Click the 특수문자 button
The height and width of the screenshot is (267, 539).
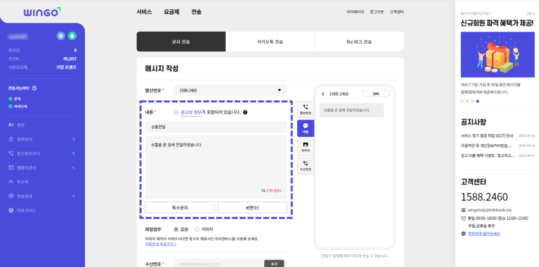[180, 208]
